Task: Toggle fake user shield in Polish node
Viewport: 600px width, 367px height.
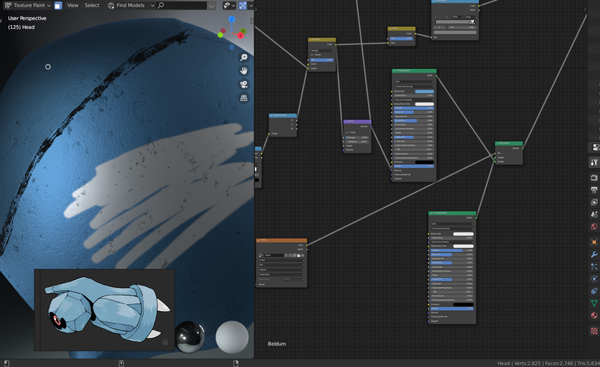Action: click(x=290, y=255)
